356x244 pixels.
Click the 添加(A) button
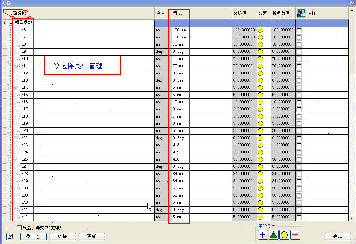tap(33, 236)
